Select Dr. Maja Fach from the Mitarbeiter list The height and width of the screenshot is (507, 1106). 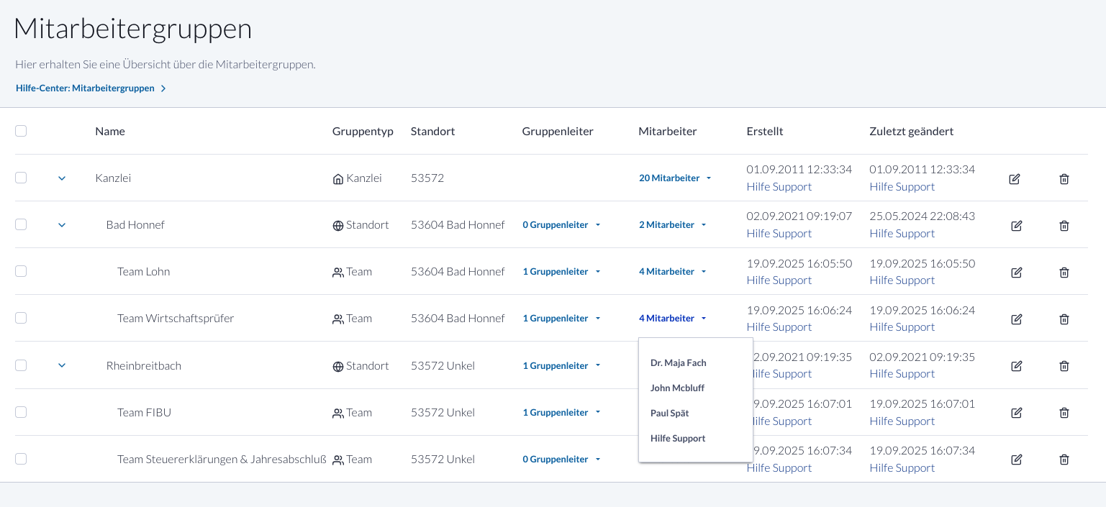(677, 362)
